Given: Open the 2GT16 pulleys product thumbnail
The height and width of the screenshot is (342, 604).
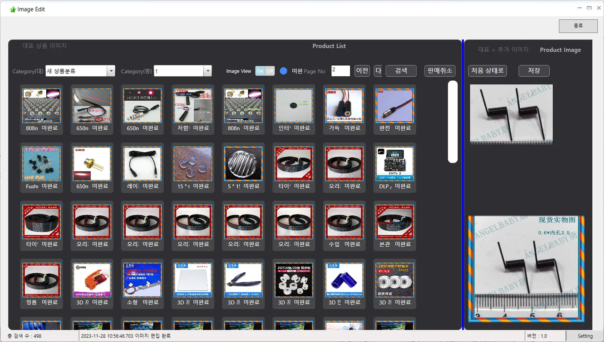Looking at the screenshot, I should 294,280.
